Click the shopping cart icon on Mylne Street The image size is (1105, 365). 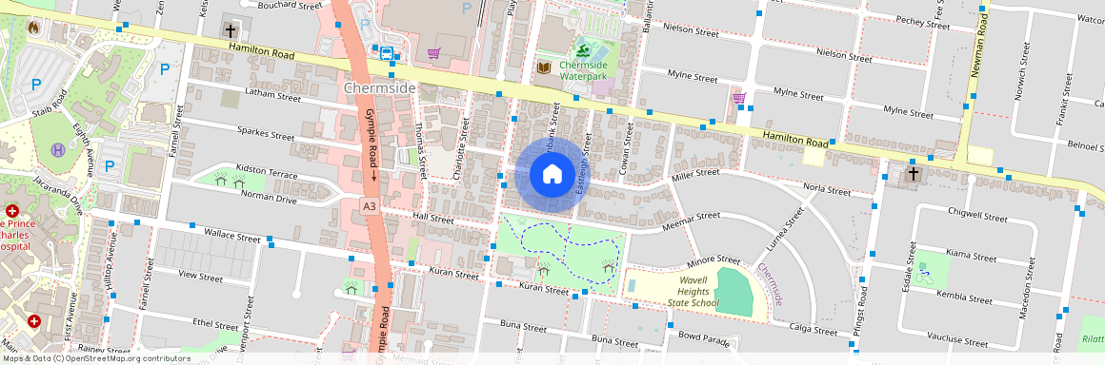point(739,97)
